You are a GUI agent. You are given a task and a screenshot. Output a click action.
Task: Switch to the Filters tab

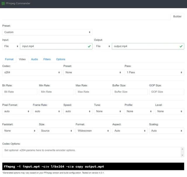[x=47, y=59]
